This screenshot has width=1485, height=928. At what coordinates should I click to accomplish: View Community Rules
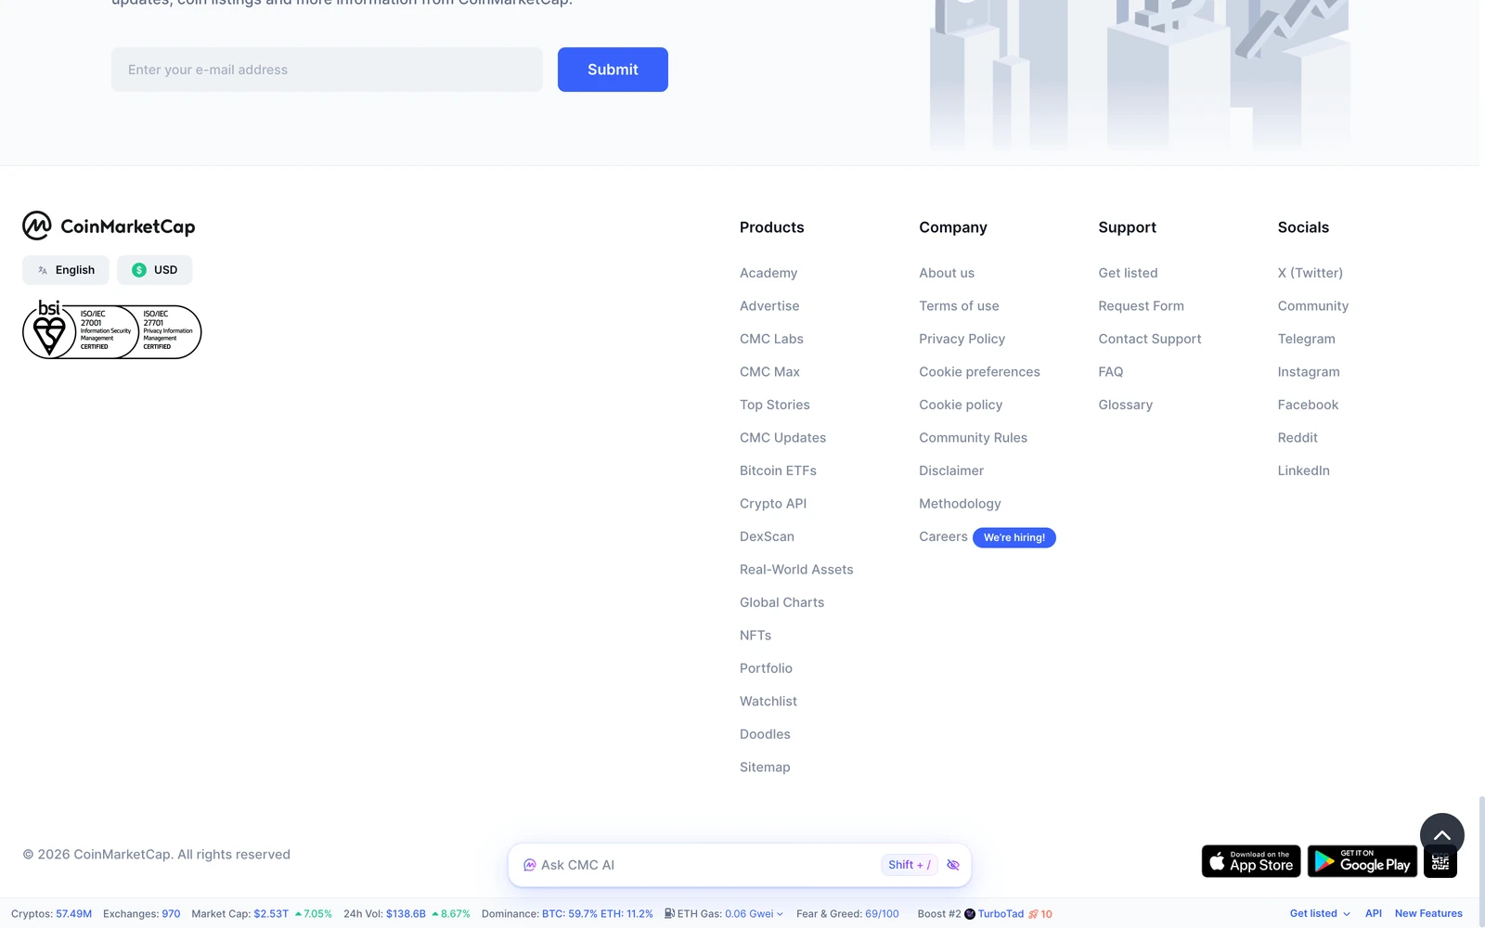(973, 438)
